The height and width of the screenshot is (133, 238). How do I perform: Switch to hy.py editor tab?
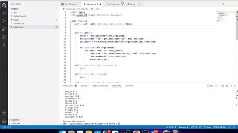pos(133,4)
